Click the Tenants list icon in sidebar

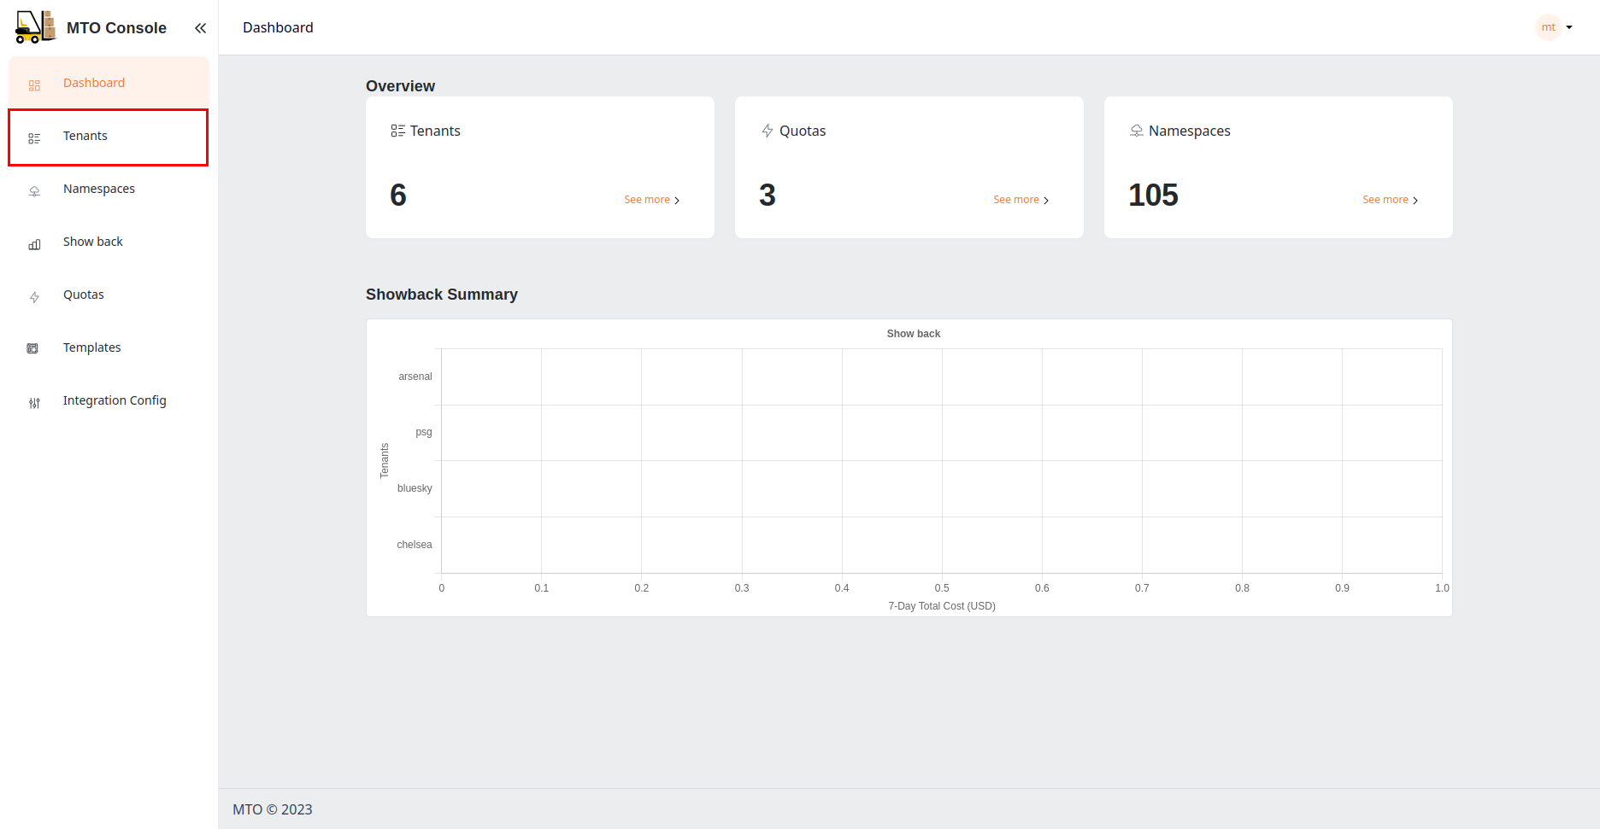point(34,137)
